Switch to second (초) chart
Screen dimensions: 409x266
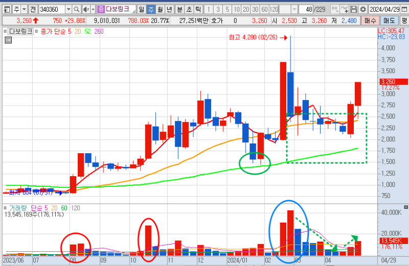(x=189, y=10)
